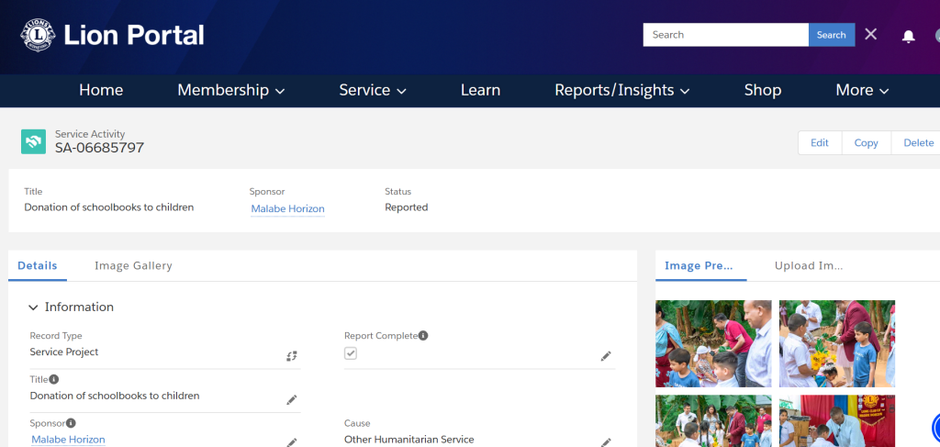Edit the Sponsor field pencil icon
This screenshot has width=940, height=447.
click(291, 442)
